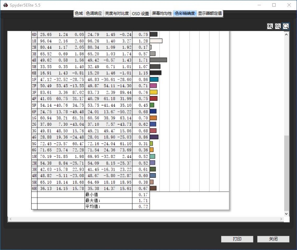Click the average value 0.72
The height and width of the screenshot is (250, 297).
tap(143, 206)
